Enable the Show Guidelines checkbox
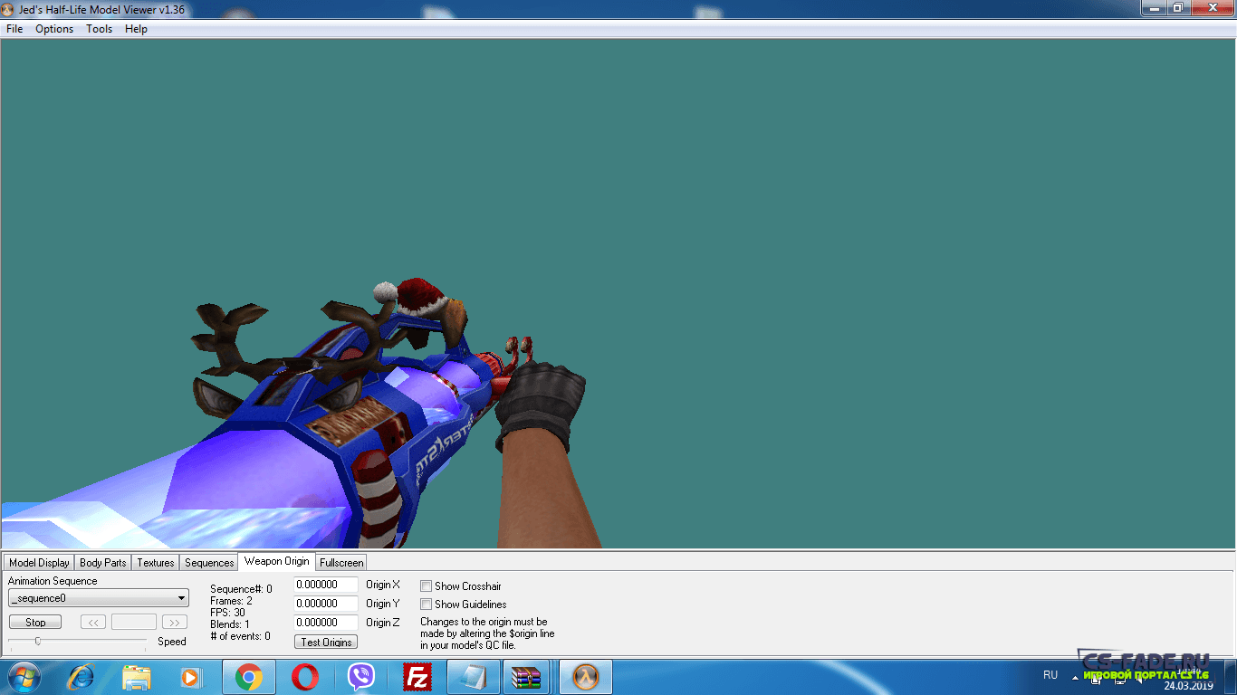Image resolution: width=1237 pixels, height=695 pixels. [426, 605]
